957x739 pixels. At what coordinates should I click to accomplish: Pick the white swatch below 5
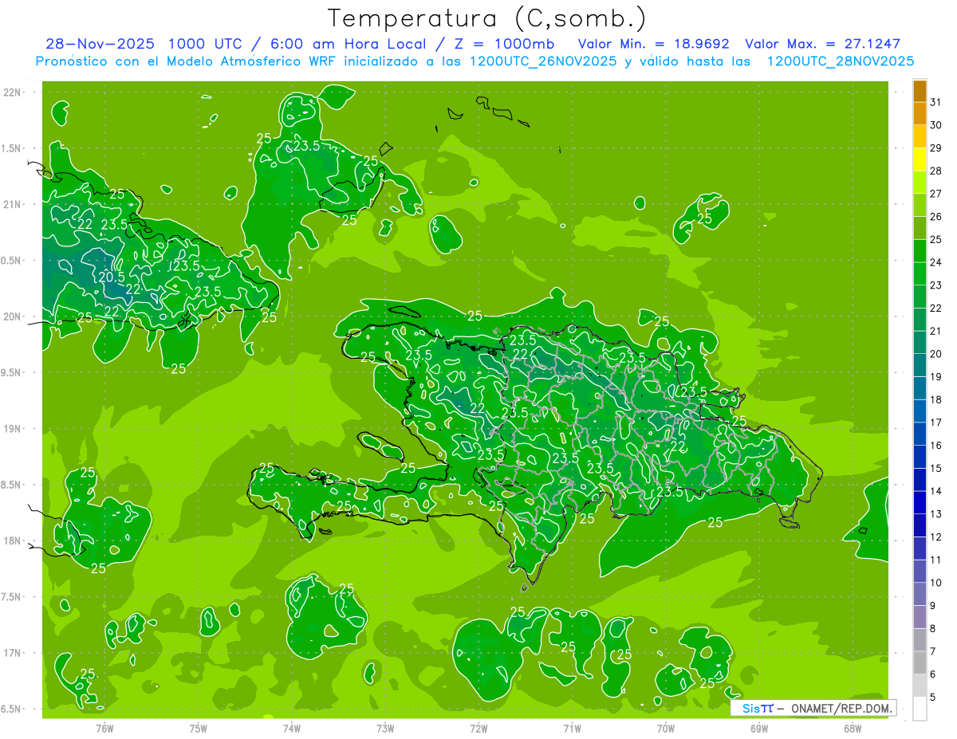click(x=920, y=708)
